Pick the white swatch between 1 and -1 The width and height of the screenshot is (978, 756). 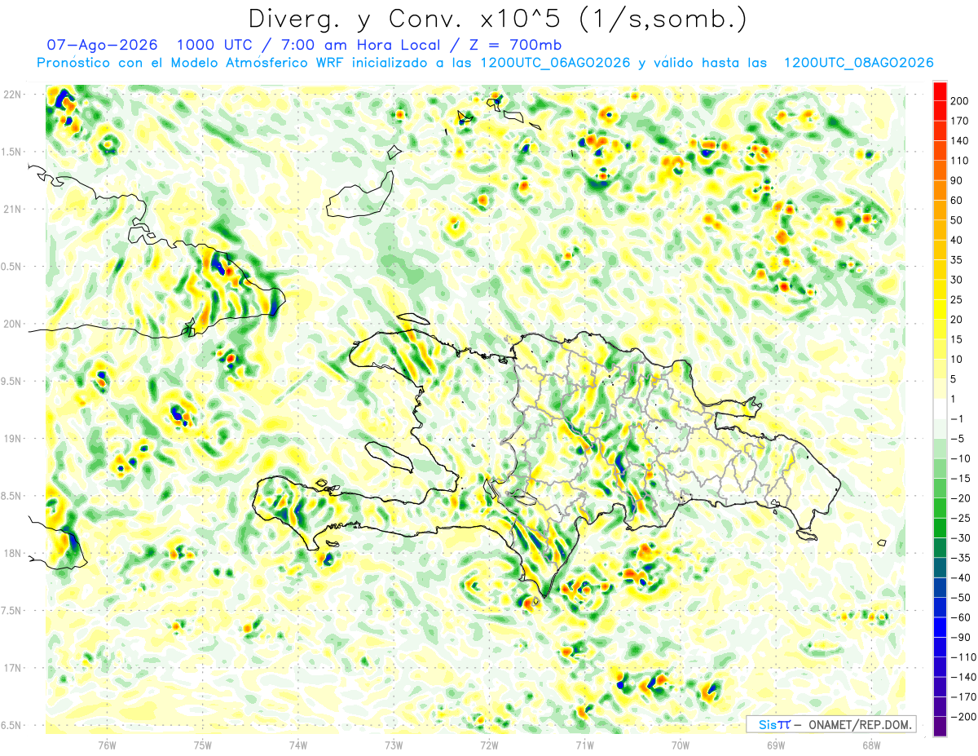tap(941, 409)
